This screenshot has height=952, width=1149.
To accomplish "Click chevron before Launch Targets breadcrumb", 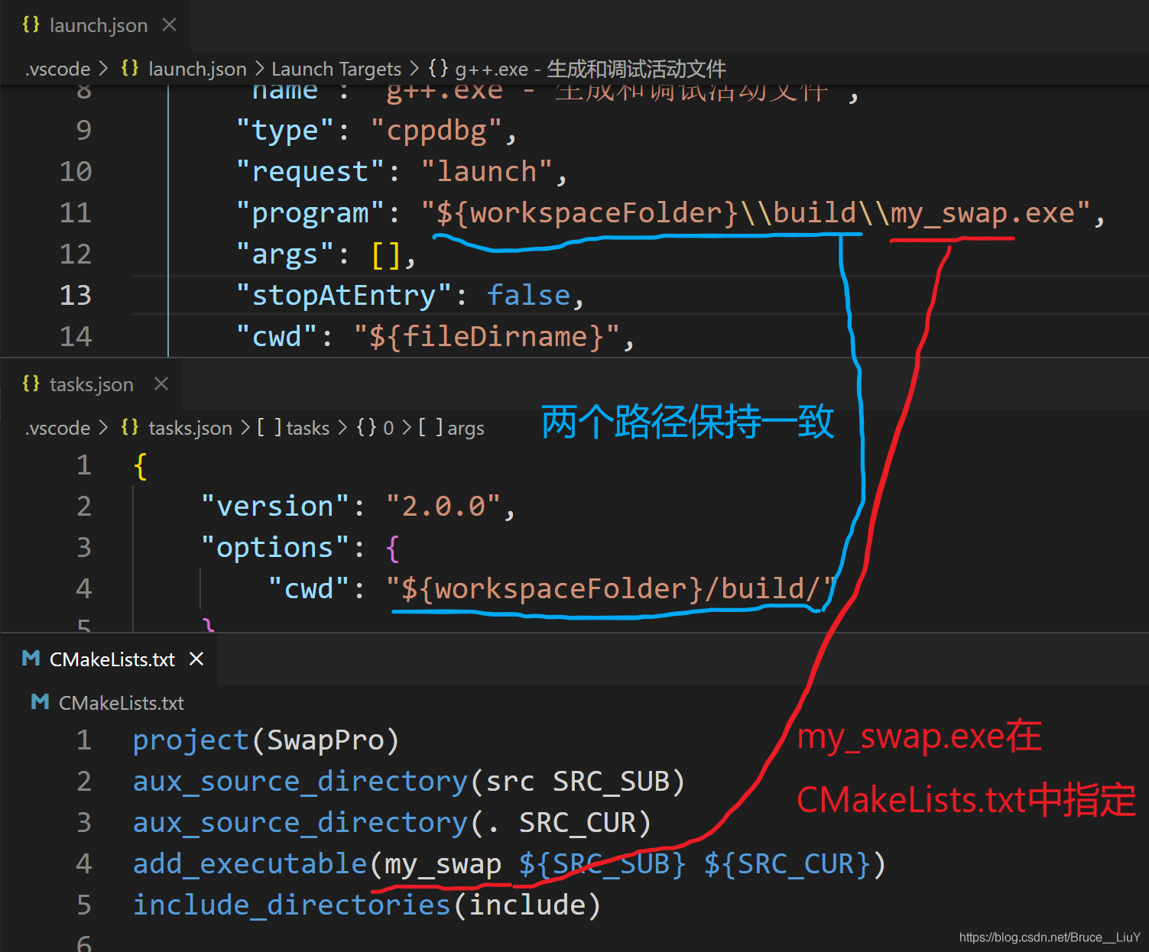I will point(259,69).
